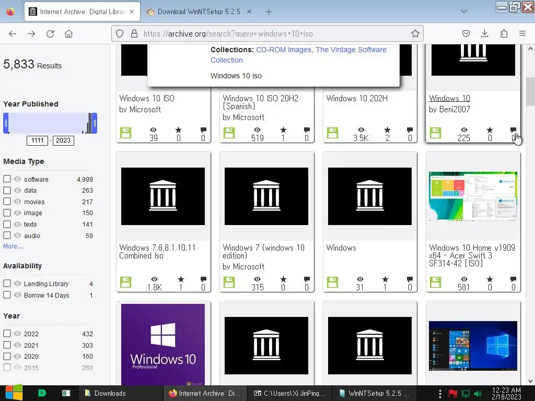Click favorites star on Windows 10 202H card
Viewport: 535px width, 401px height.
pyautogui.click(x=387, y=130)
